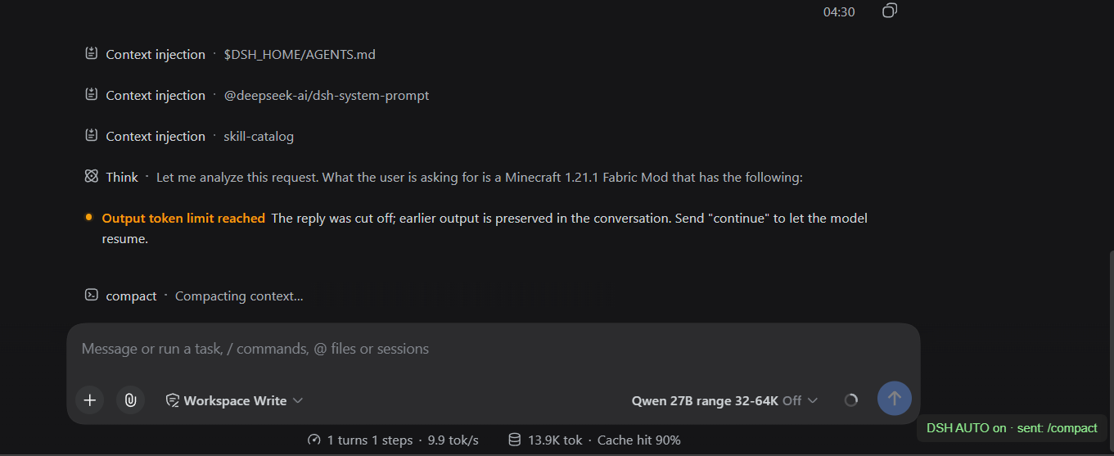
Task: Open the Workspace Write permissions dropdown
Action: click(x=234, y=400)
